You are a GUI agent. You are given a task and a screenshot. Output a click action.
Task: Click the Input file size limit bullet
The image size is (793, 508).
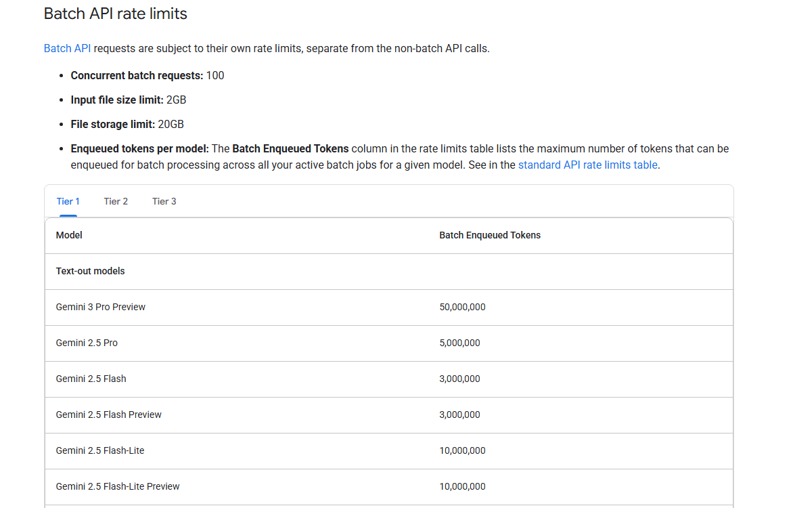(129, 100)
